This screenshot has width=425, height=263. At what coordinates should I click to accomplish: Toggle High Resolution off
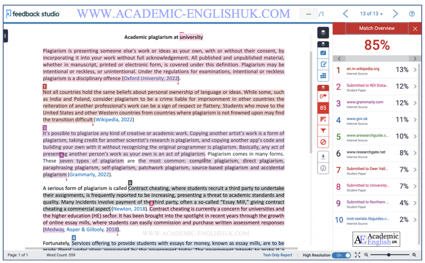[341, 255]
